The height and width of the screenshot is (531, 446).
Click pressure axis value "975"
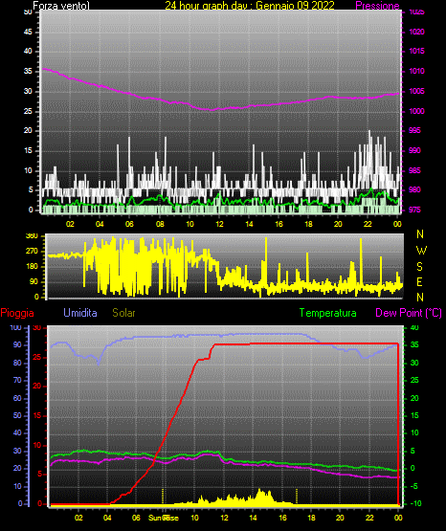pos(414,210)
